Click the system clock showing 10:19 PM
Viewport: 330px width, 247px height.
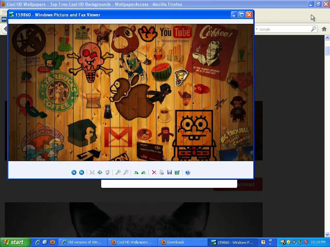click(318, 242)
